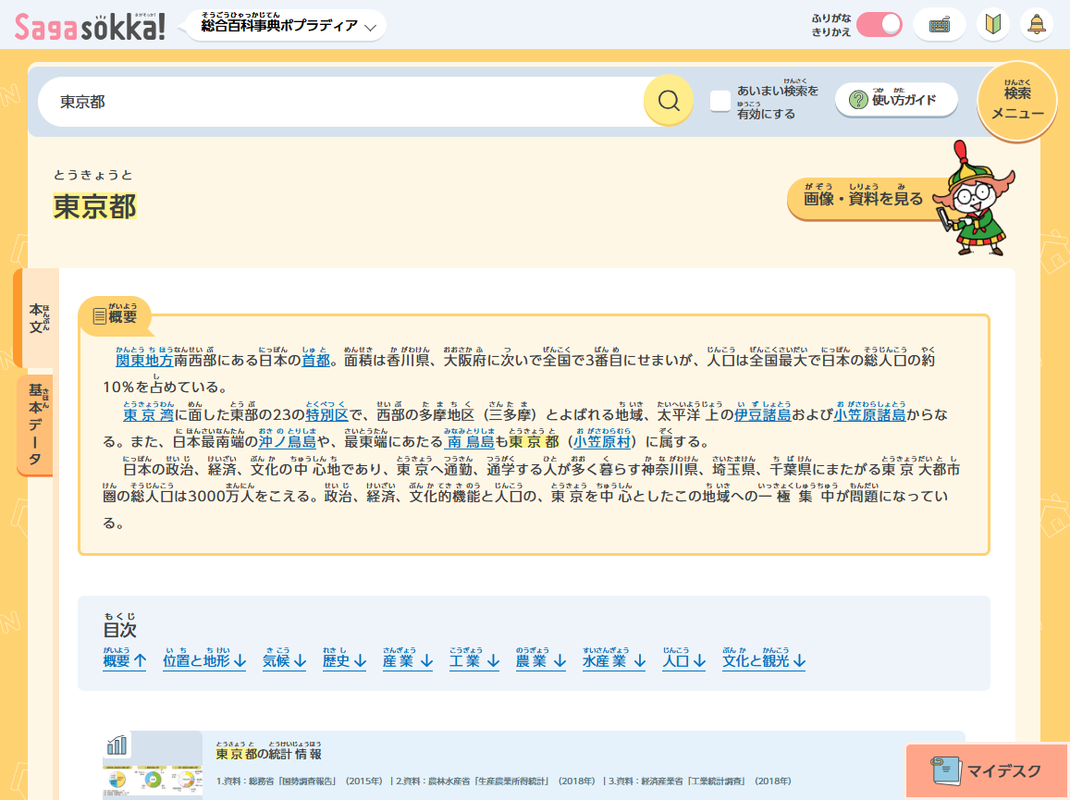Follow the 関東地方 link

tap(144, 361)
